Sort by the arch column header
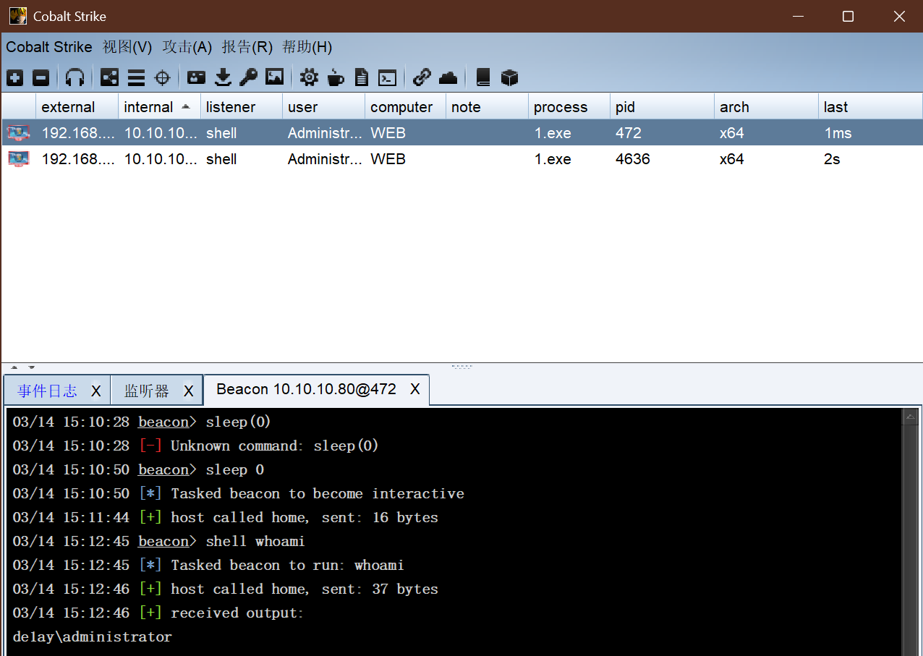The image size is (923, 656). (767, 107)
